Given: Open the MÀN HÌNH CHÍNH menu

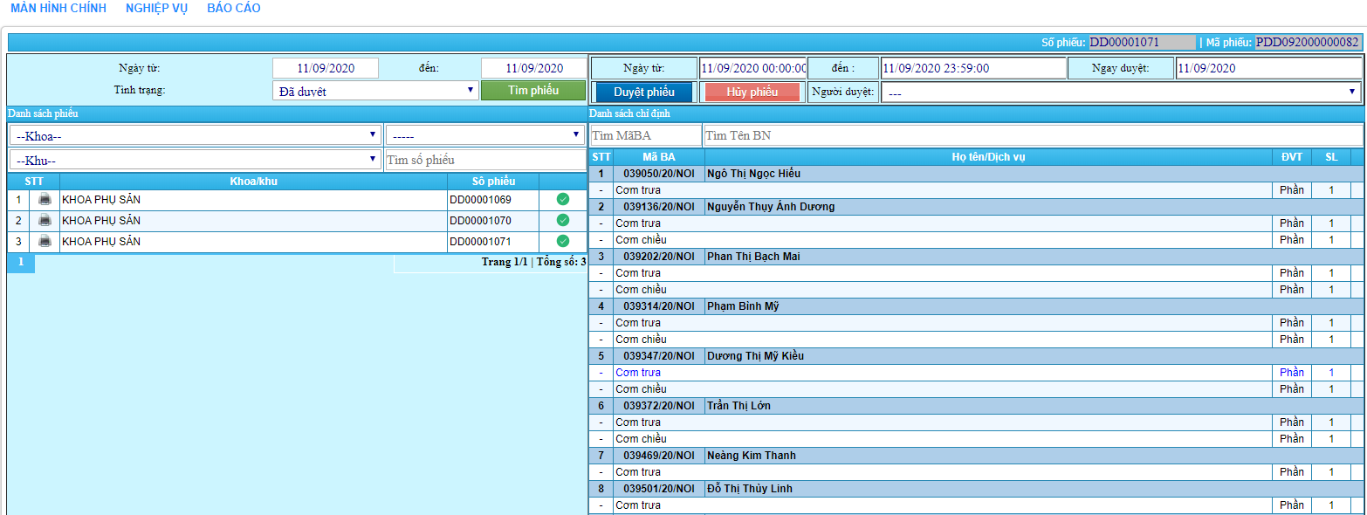Looking at the screenshot, I should [x=58, y=9].
